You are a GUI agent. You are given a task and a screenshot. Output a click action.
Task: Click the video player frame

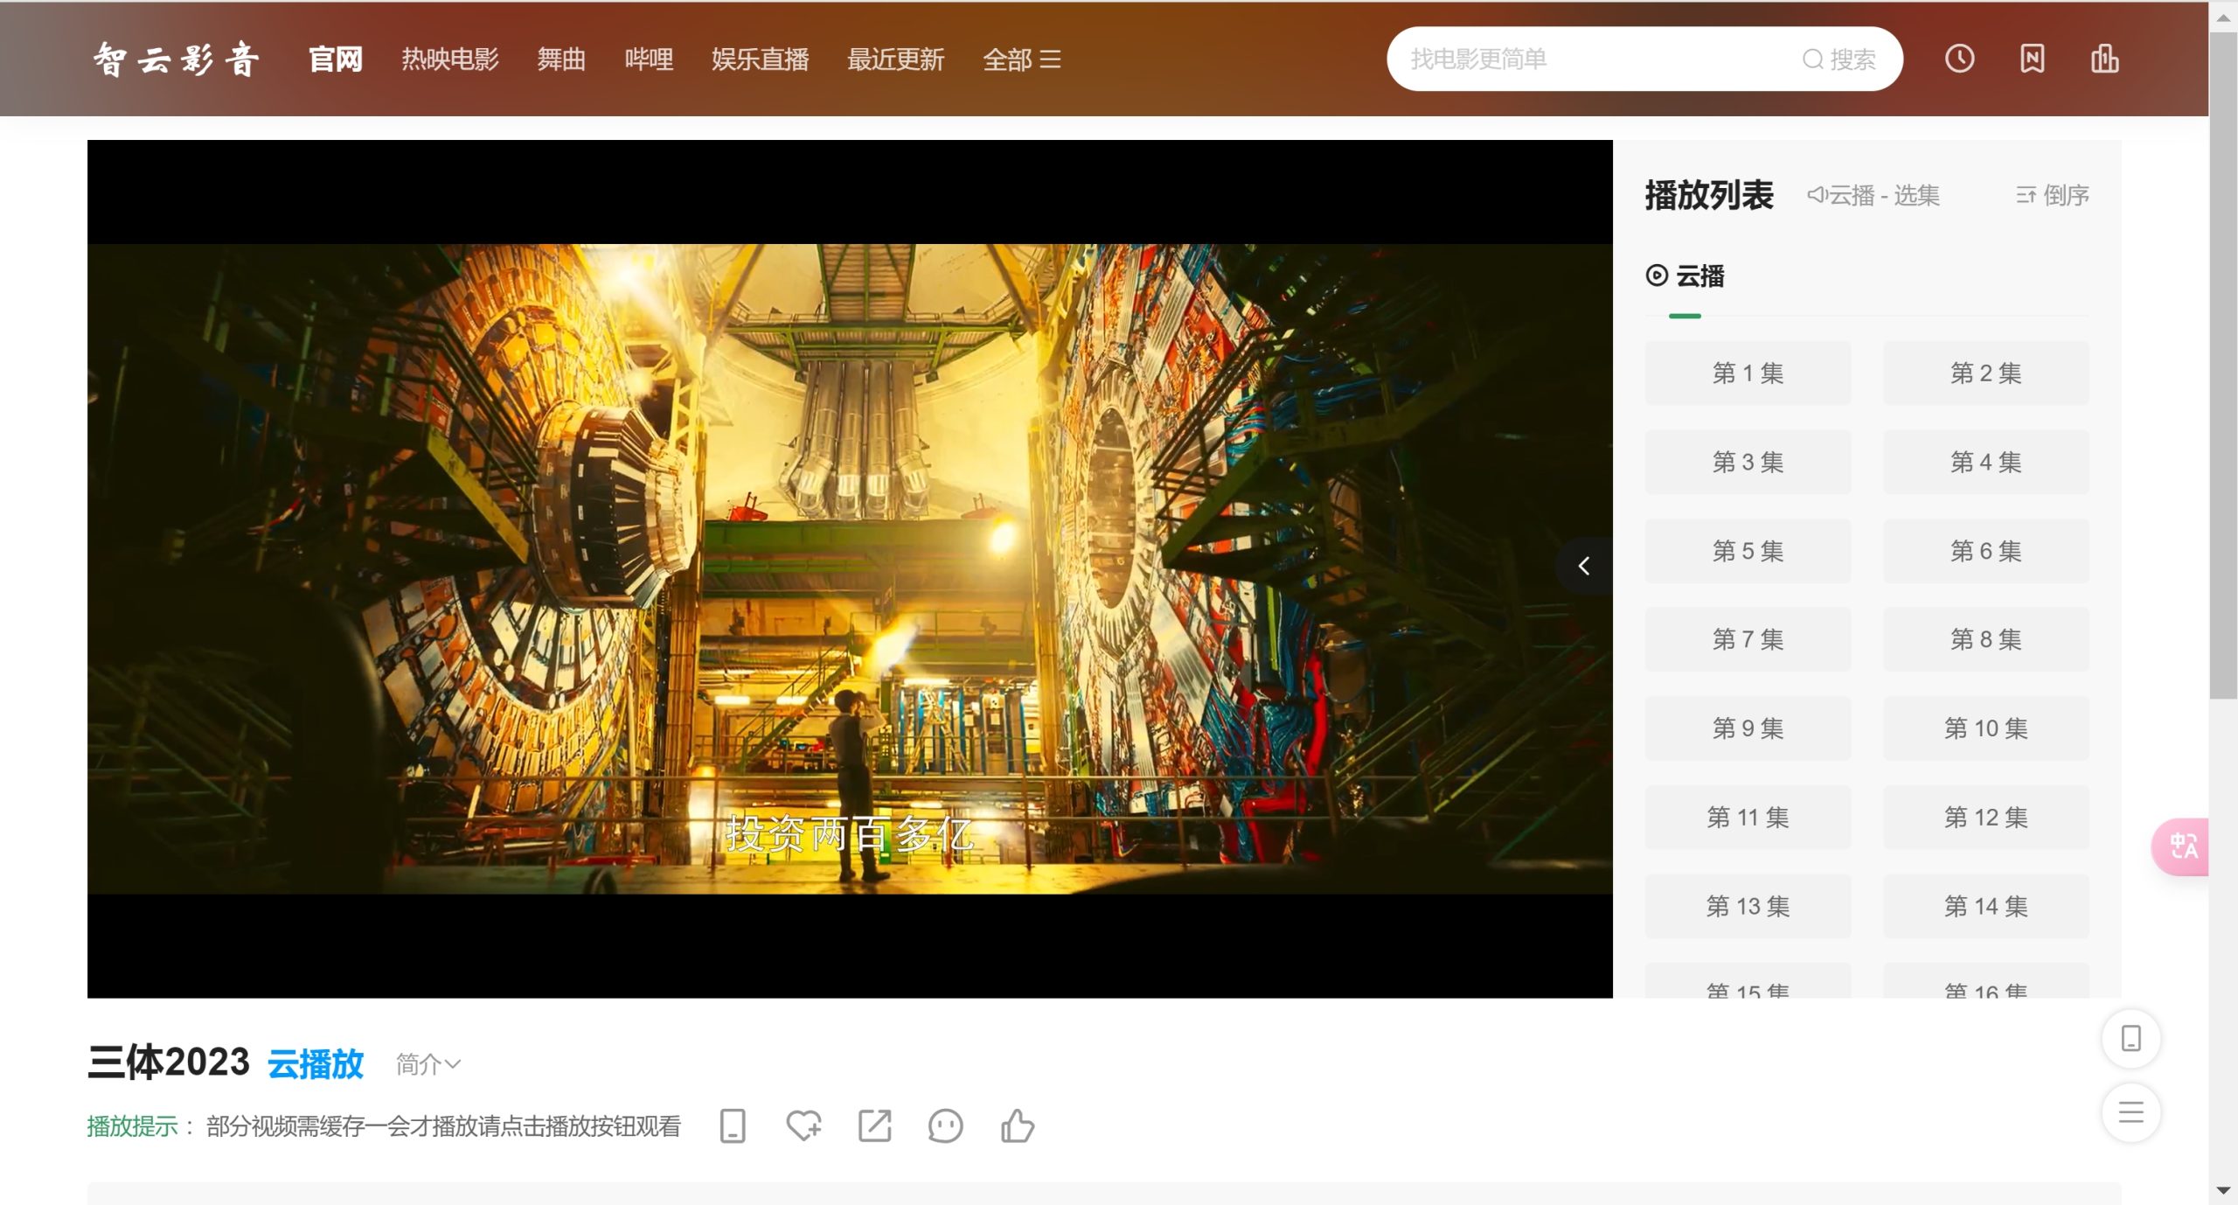[x=850, y=568]
